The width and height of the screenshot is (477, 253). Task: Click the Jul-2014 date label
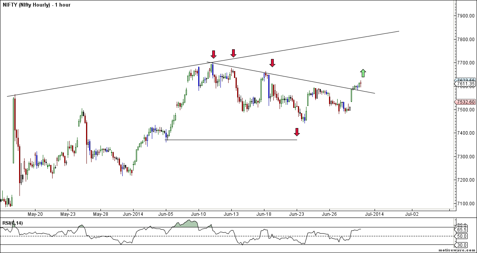click(375, 214)
